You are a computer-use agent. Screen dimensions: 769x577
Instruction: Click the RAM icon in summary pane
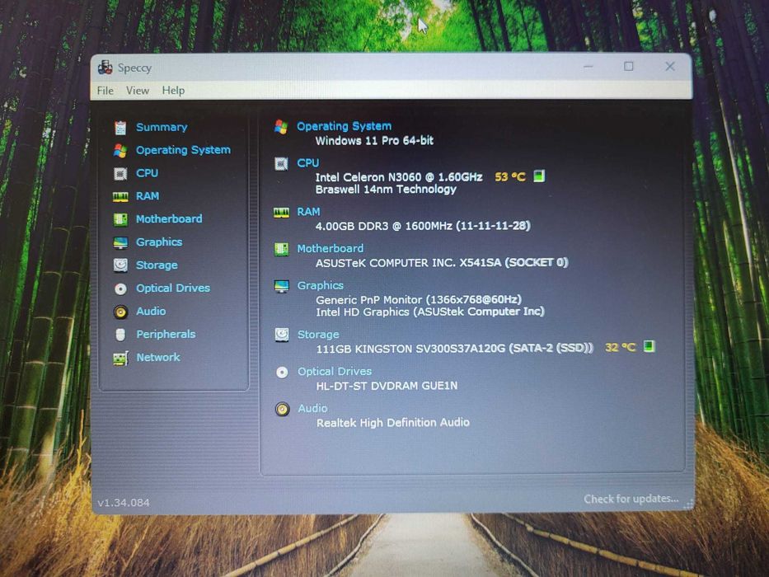281,212
